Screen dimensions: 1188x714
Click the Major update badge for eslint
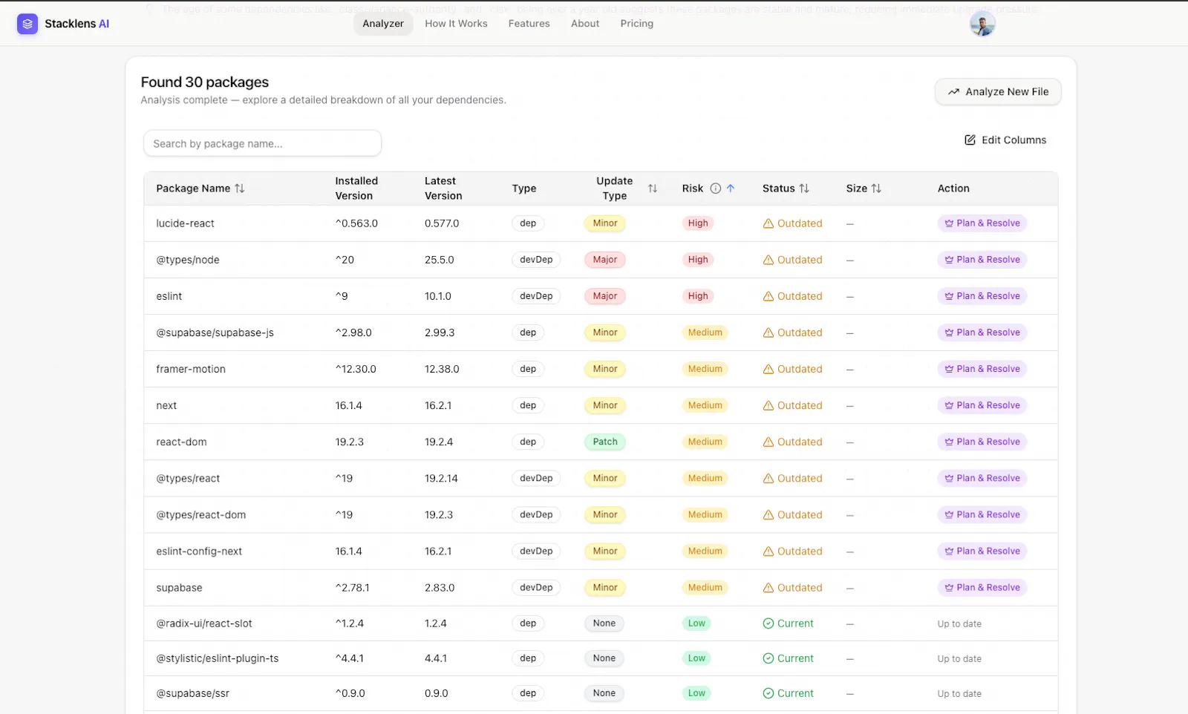coord(605,296)
